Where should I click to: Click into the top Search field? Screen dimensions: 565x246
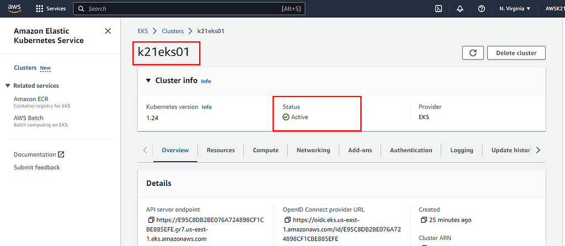click(189, 9)
